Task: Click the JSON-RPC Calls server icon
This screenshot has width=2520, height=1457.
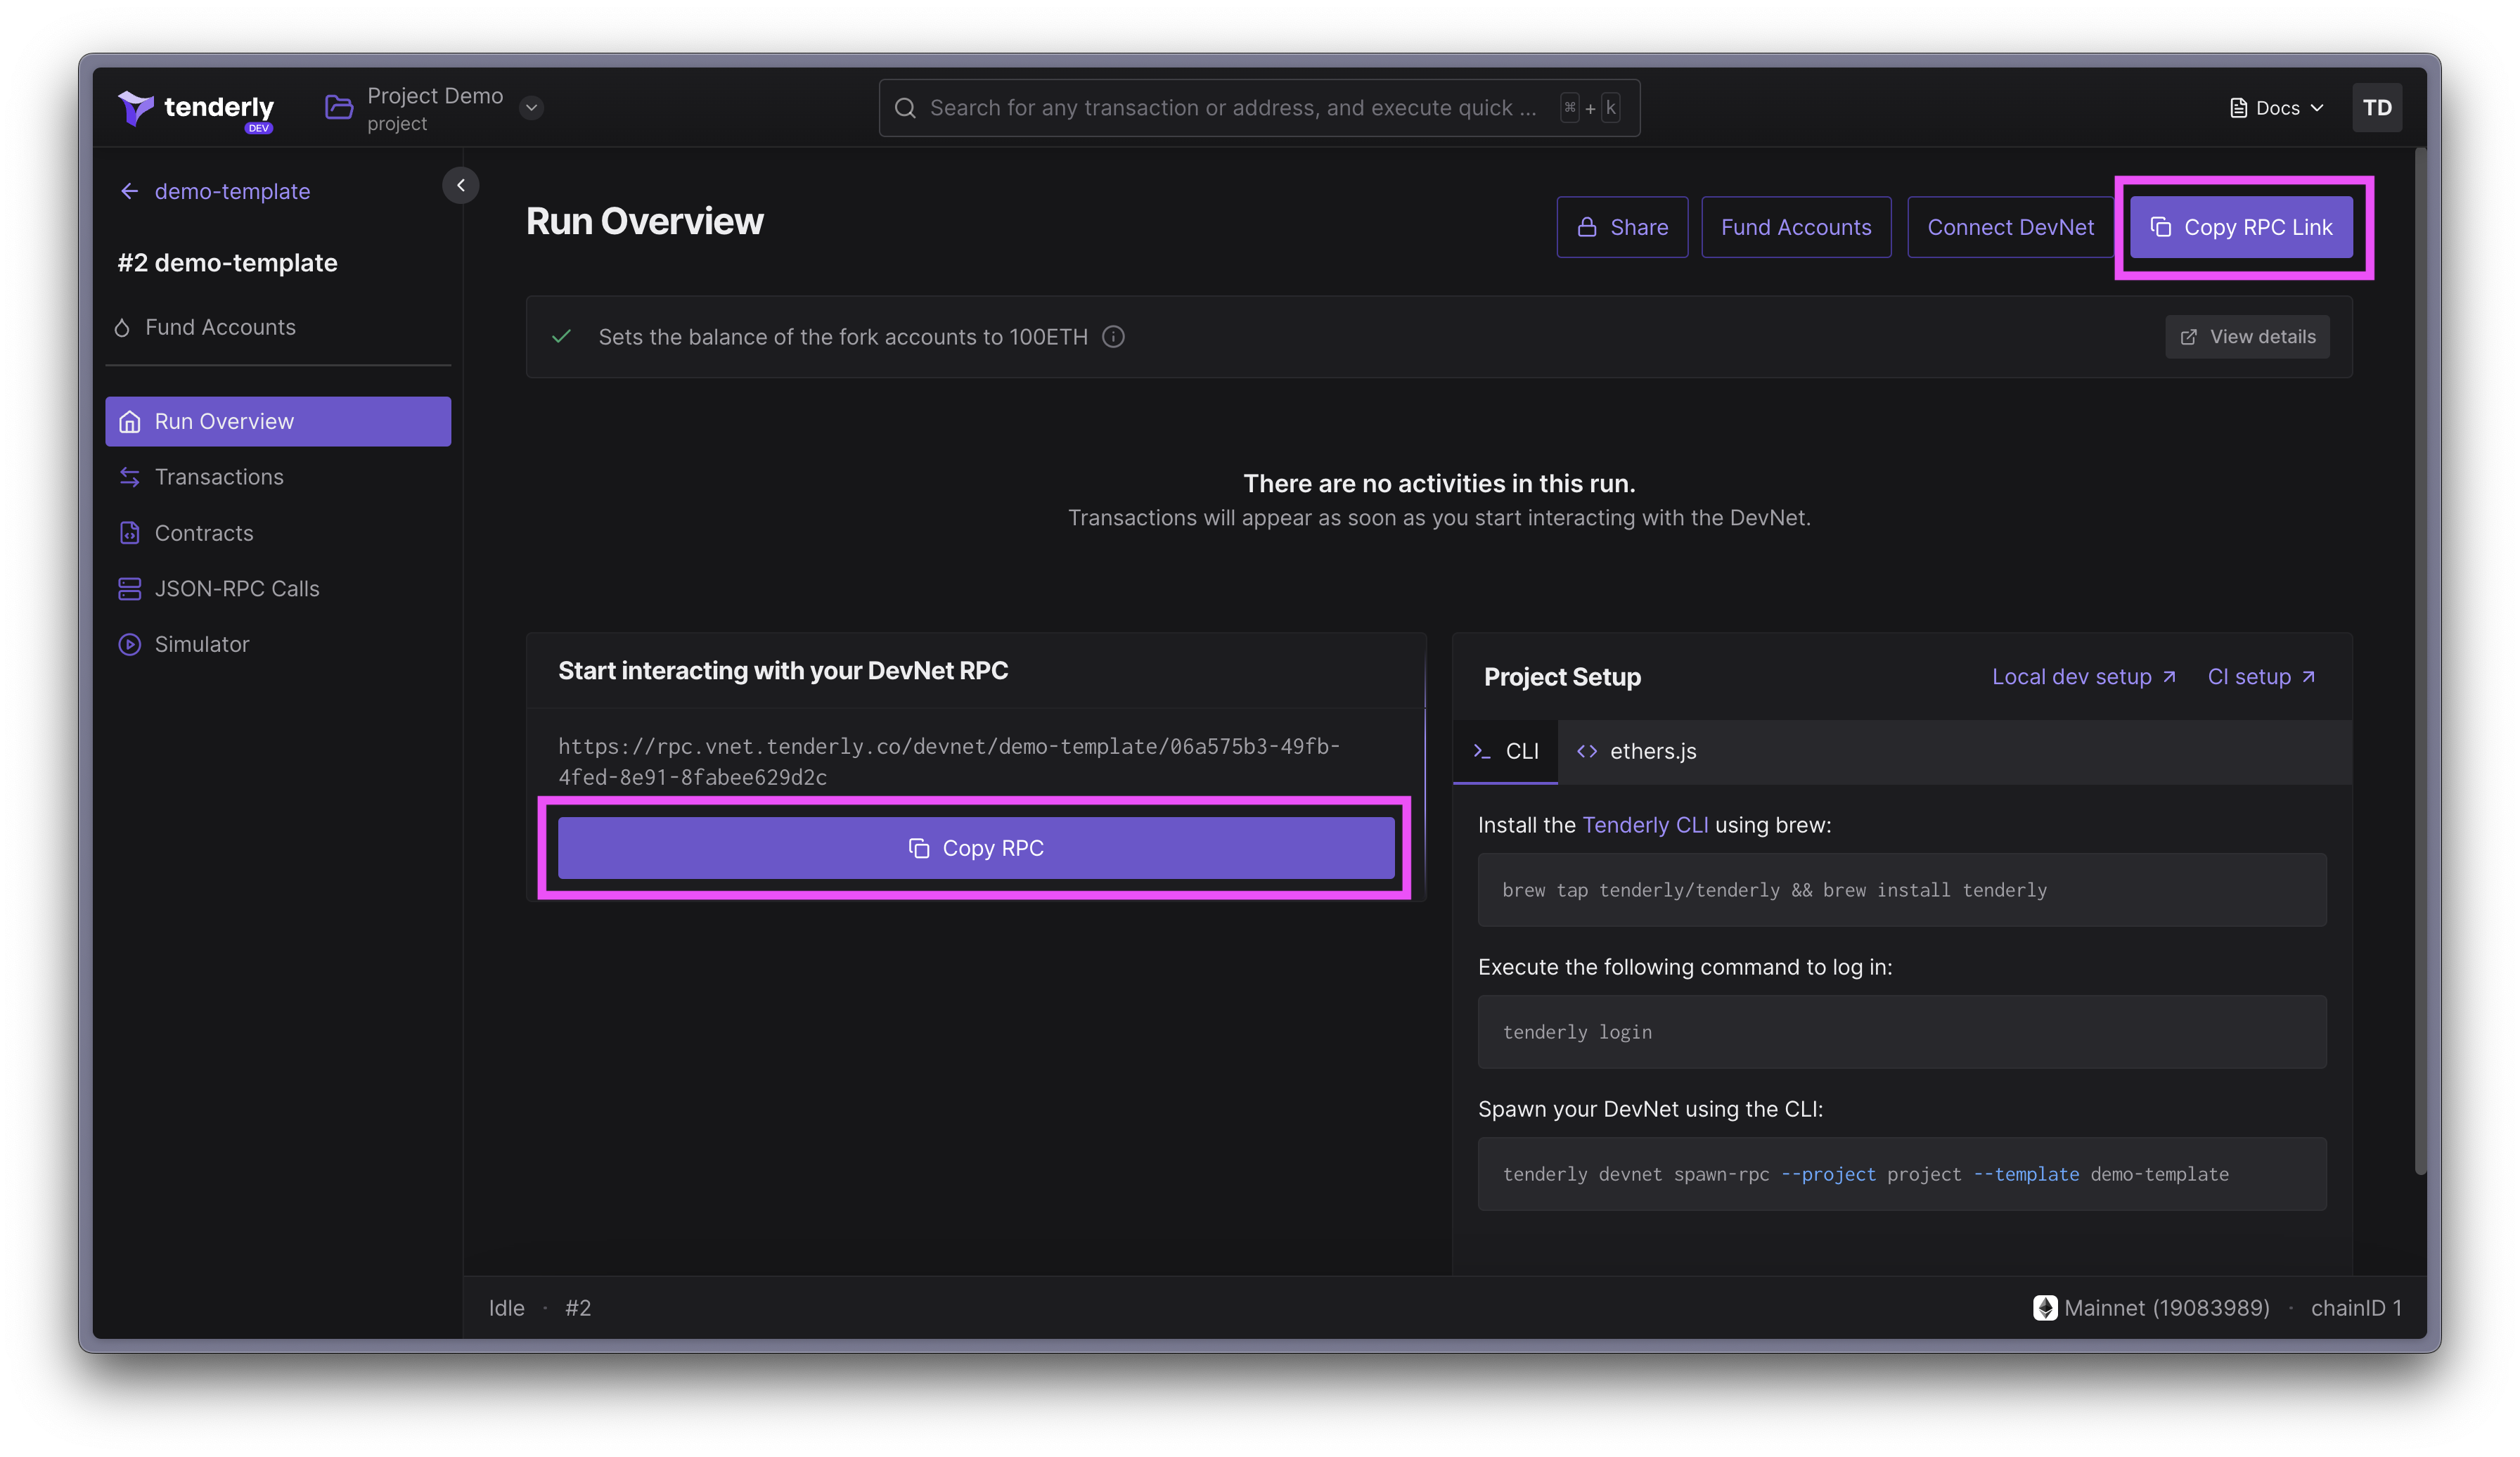Action: 129,588
